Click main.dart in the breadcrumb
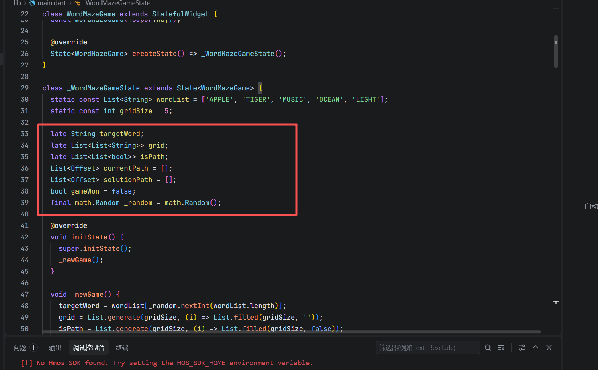The height and width of the screenshot is (370, 598). tap(51, 3)
